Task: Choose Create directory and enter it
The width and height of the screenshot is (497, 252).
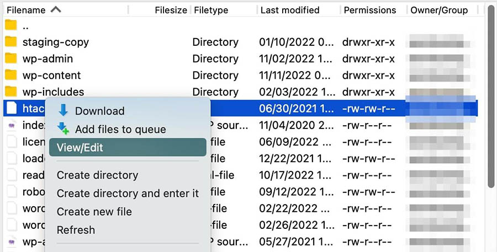Action: click(x=128, y=194)
